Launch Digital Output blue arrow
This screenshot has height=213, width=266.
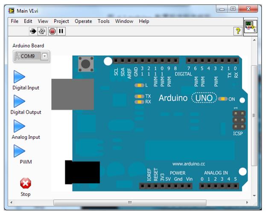point(19,101)
